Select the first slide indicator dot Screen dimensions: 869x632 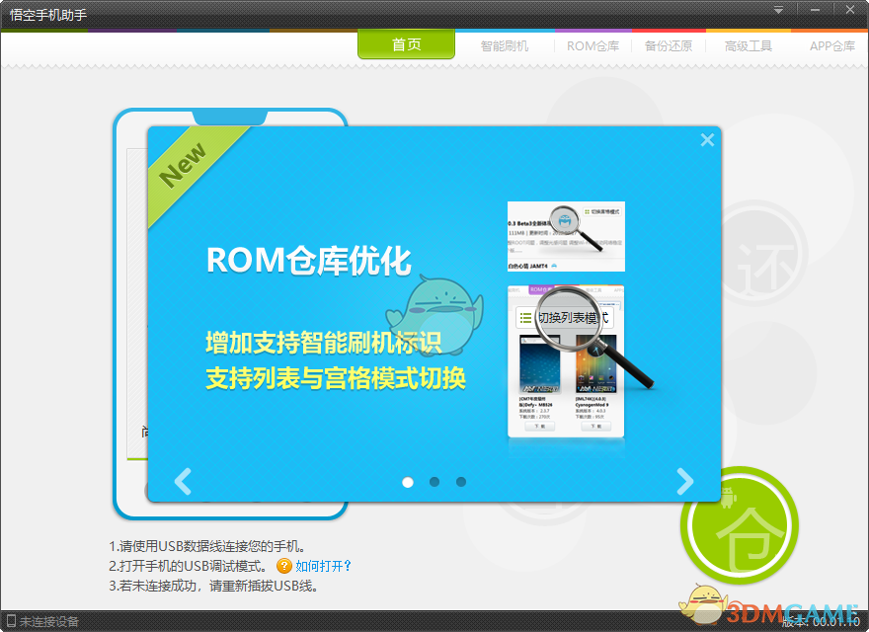[x=408, y=482]
